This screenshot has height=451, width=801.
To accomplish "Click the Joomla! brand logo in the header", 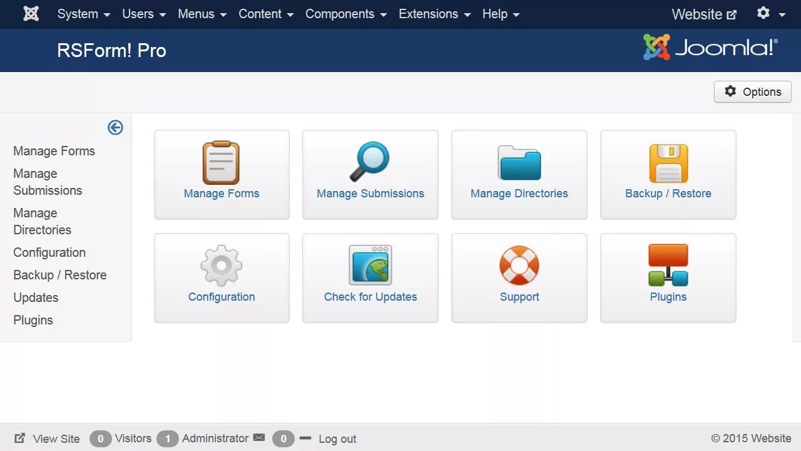I will (x=710, y=48).
